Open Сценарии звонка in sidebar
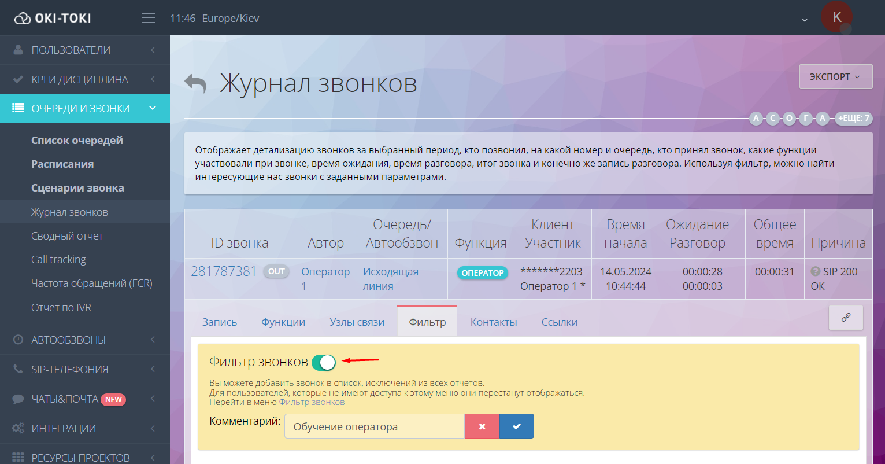 [x=77, y=188]
